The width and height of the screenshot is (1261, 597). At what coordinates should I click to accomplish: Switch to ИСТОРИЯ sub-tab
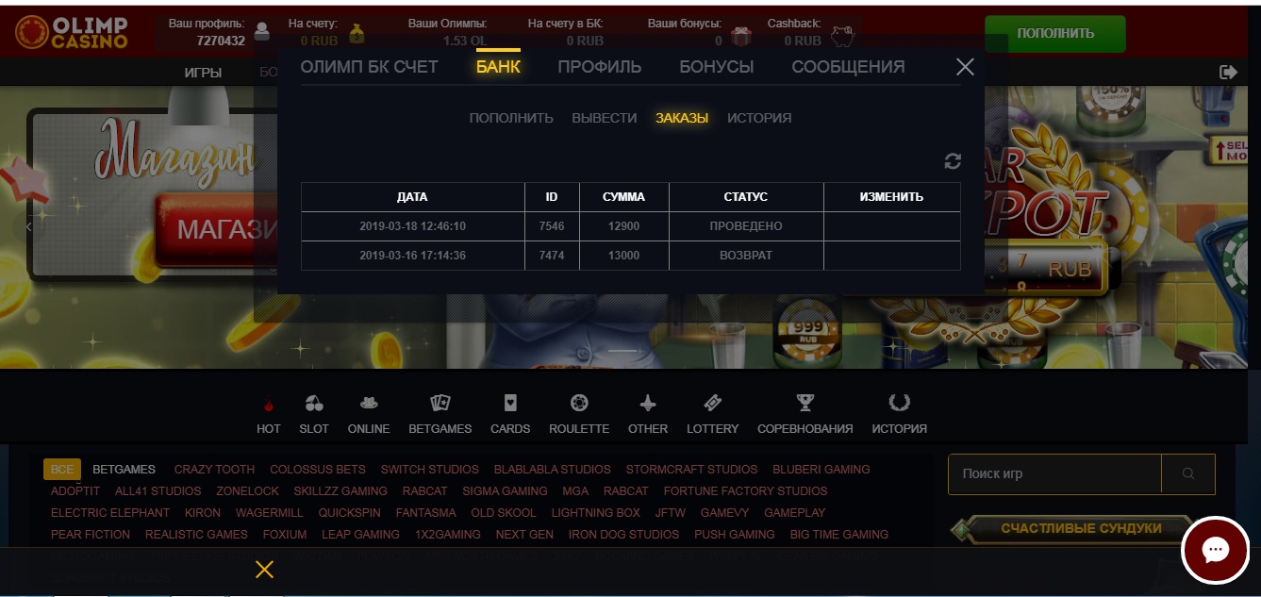tap(759, 118)
